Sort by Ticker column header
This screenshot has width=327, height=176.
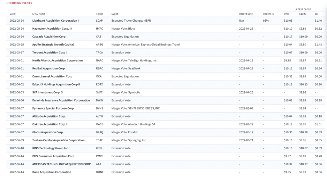tap(99, 14)
